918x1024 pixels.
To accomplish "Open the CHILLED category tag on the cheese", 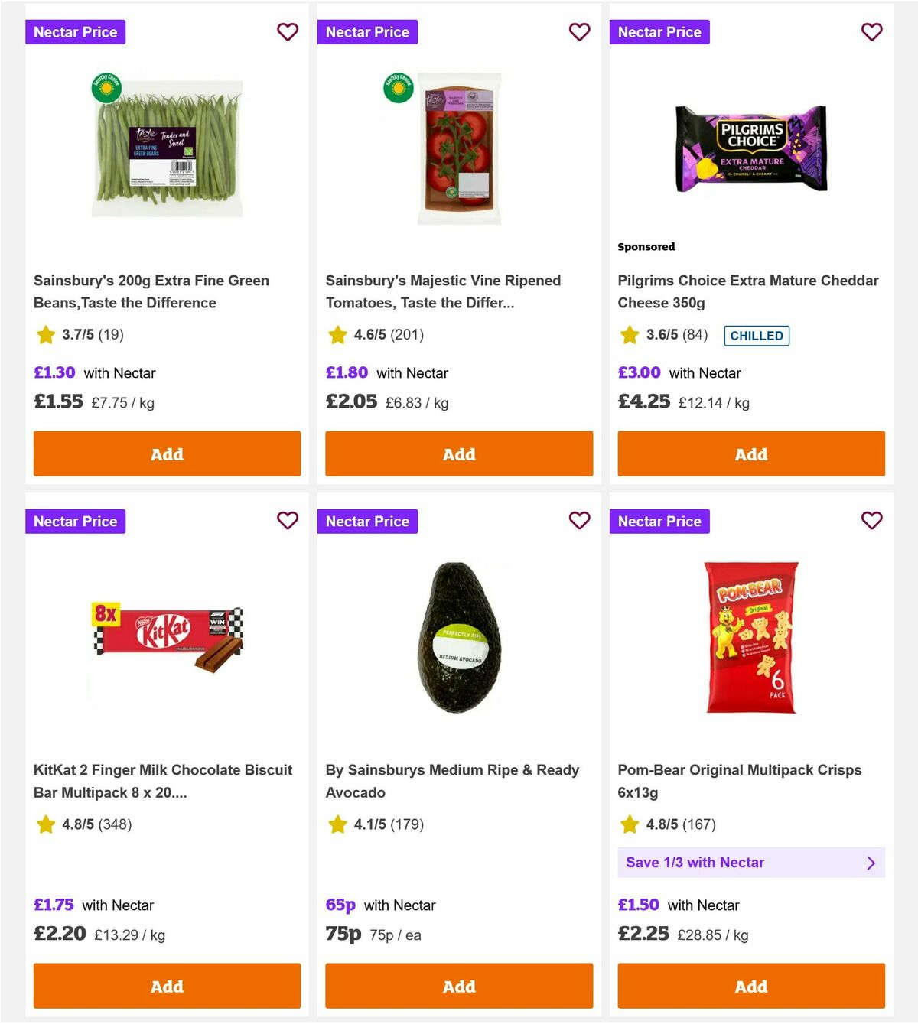I will [x=757, y=335].
